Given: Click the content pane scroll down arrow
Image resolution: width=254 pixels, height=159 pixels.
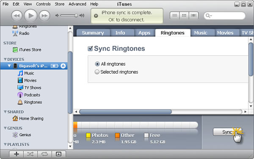Looking at the screenshot, I should 251,106.
